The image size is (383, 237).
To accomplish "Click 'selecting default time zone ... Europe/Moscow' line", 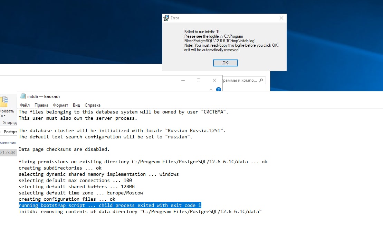I will (x=81, y=193).
